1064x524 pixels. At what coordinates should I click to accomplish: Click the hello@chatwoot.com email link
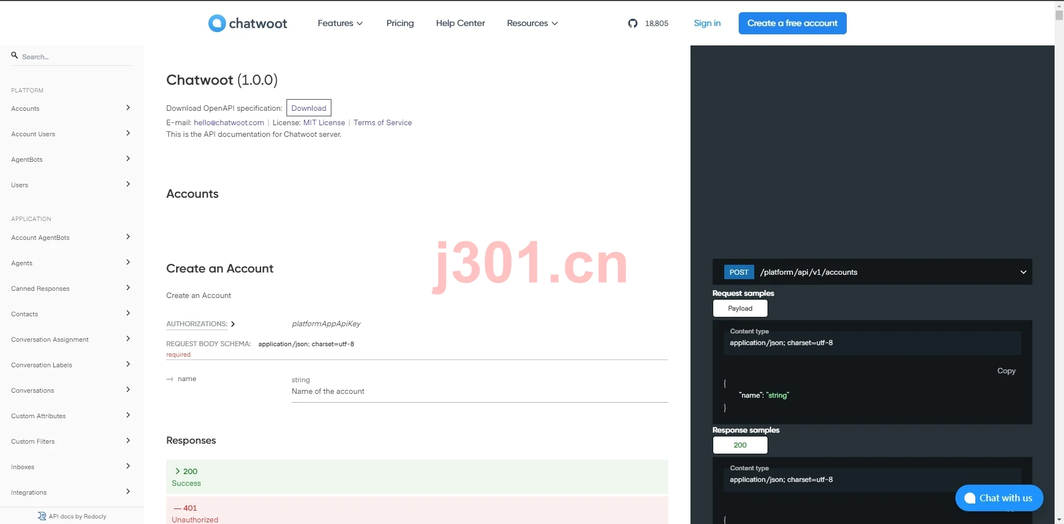pos(229,123)
